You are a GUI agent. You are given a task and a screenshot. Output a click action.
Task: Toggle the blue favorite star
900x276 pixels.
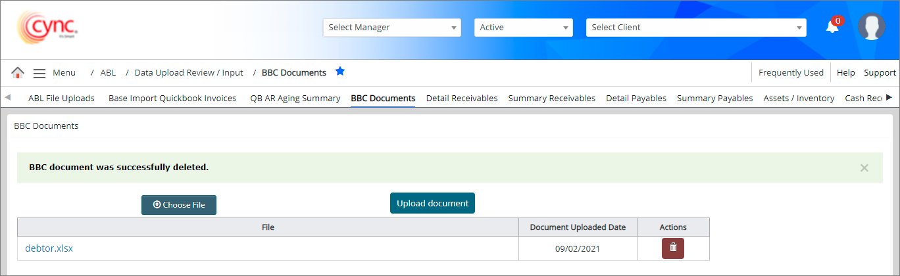[x=340, y=72]
